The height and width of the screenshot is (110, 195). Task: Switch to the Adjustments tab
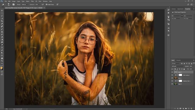pos(180,9)
